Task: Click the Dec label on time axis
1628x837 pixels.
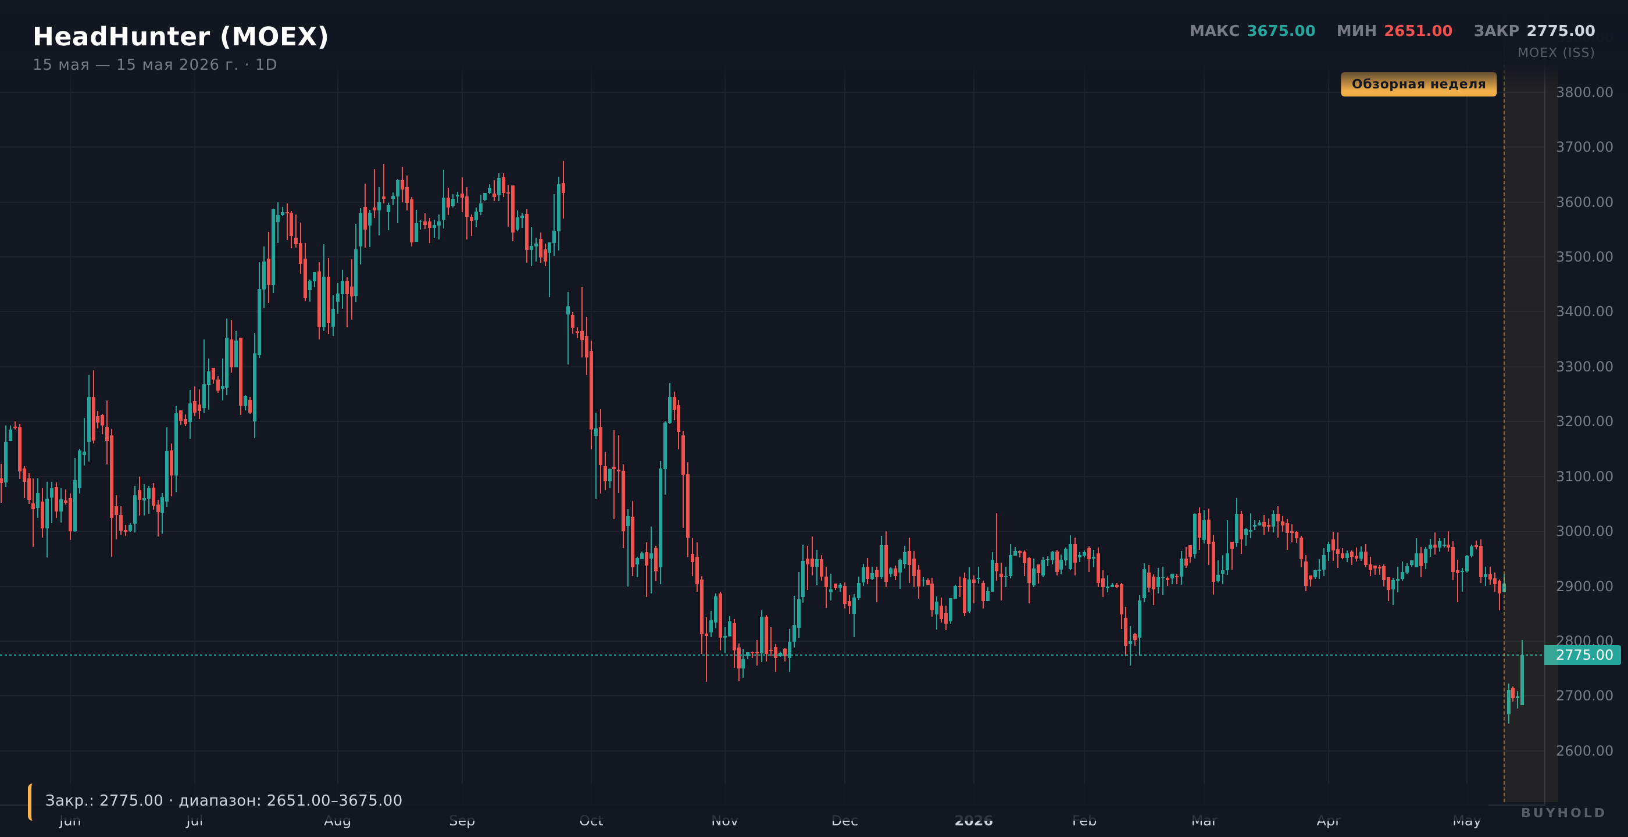Action: (x=845, y=821)
